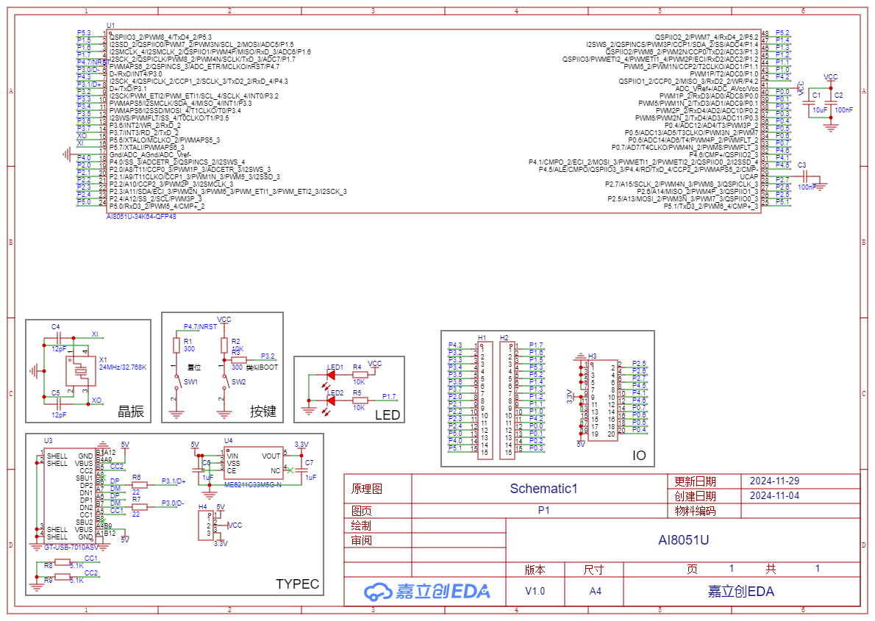Click the 按键 block title
This screenshot has height=621, width=875.
(262, 412)
